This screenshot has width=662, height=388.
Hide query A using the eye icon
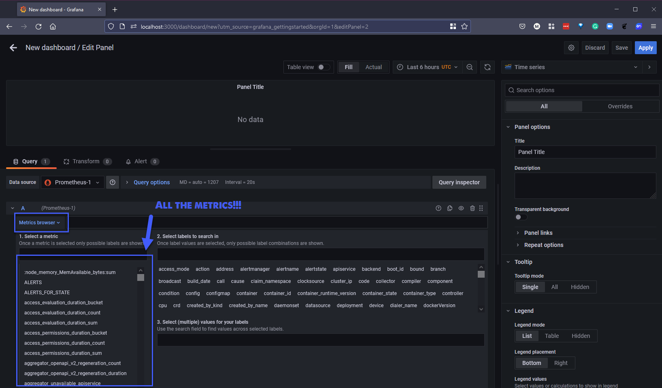461,208
